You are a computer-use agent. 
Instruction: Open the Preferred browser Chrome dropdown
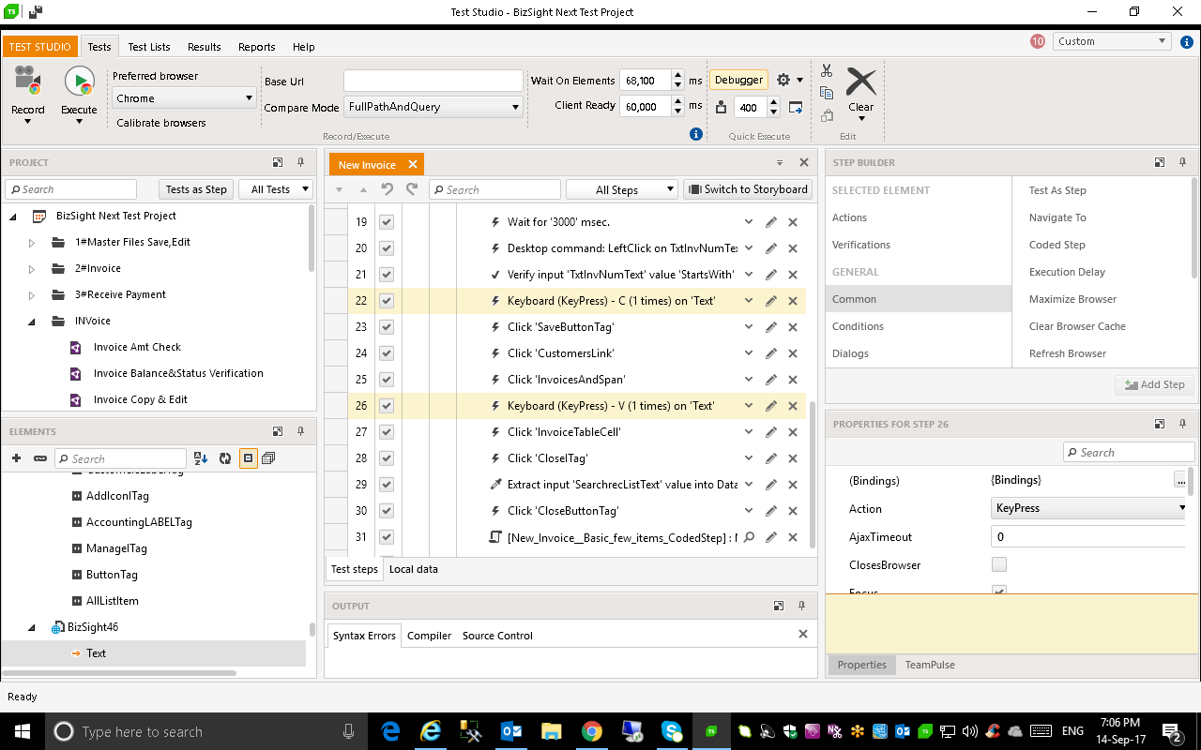[x=184, y=98]
